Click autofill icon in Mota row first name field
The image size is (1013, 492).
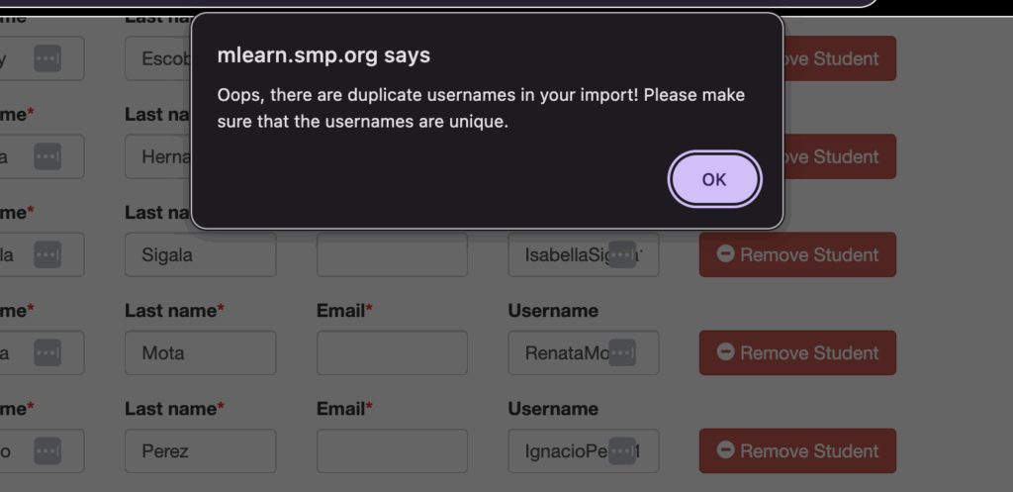click(47, 352)
